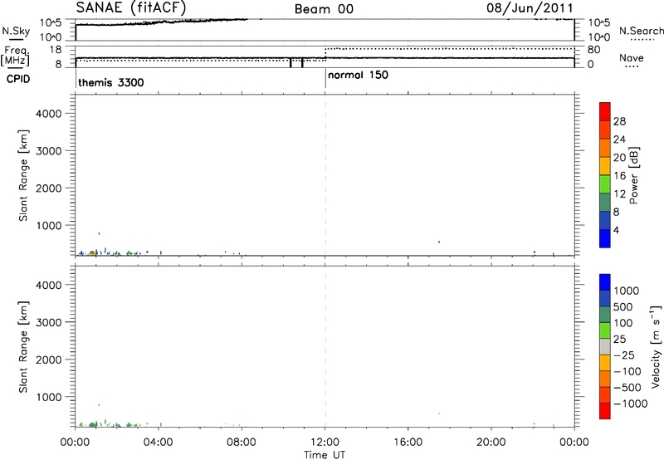Click the red top segment of Power colorbar
Screen dimensions: 664x460
605,111
